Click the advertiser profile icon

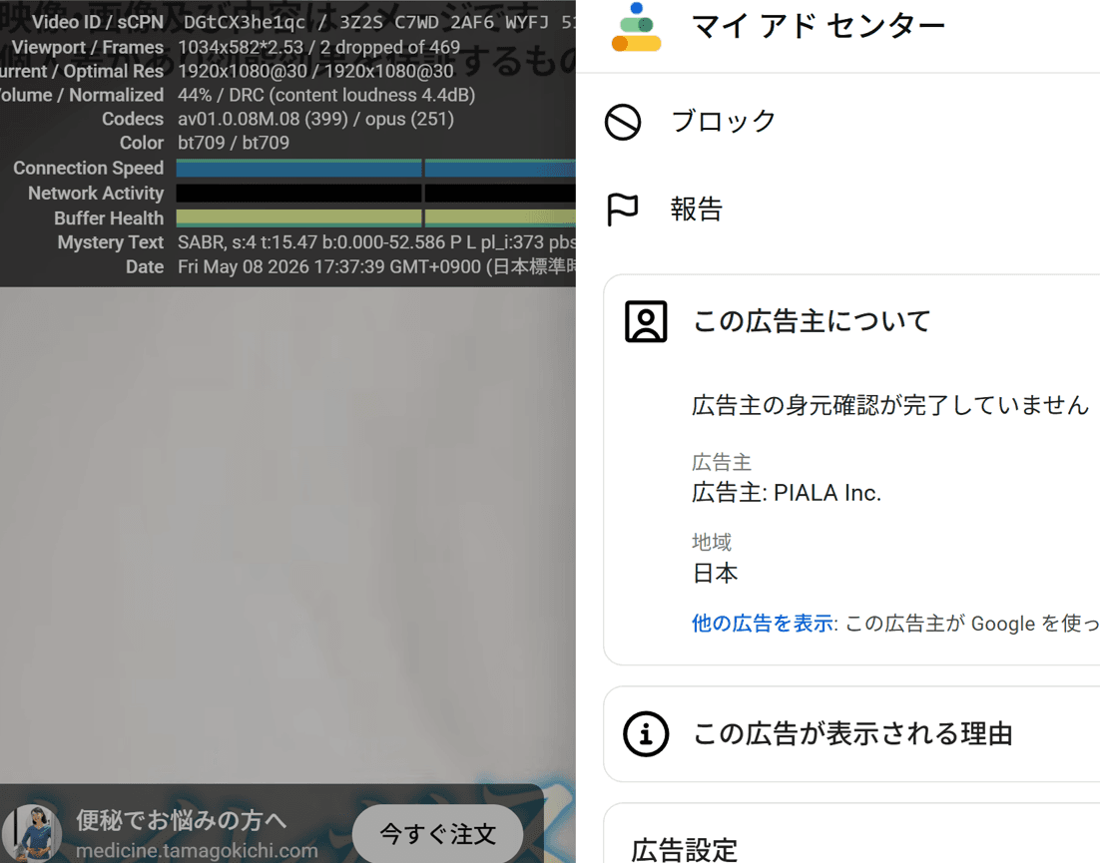tap(646, 322)
